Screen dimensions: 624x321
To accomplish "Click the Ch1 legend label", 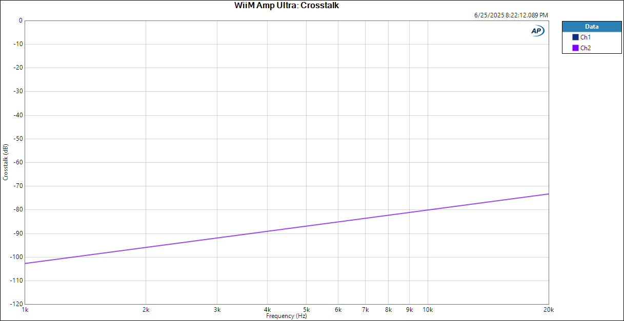I will (x=586, y=37).
